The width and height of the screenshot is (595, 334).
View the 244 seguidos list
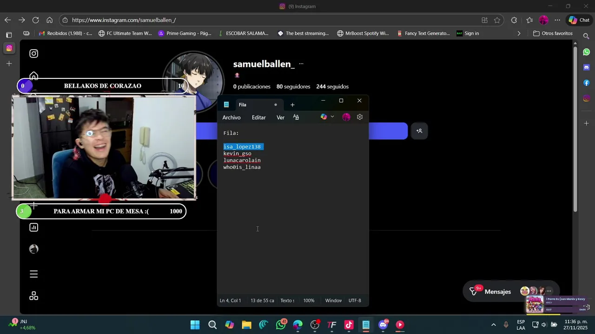coord(332,87)
